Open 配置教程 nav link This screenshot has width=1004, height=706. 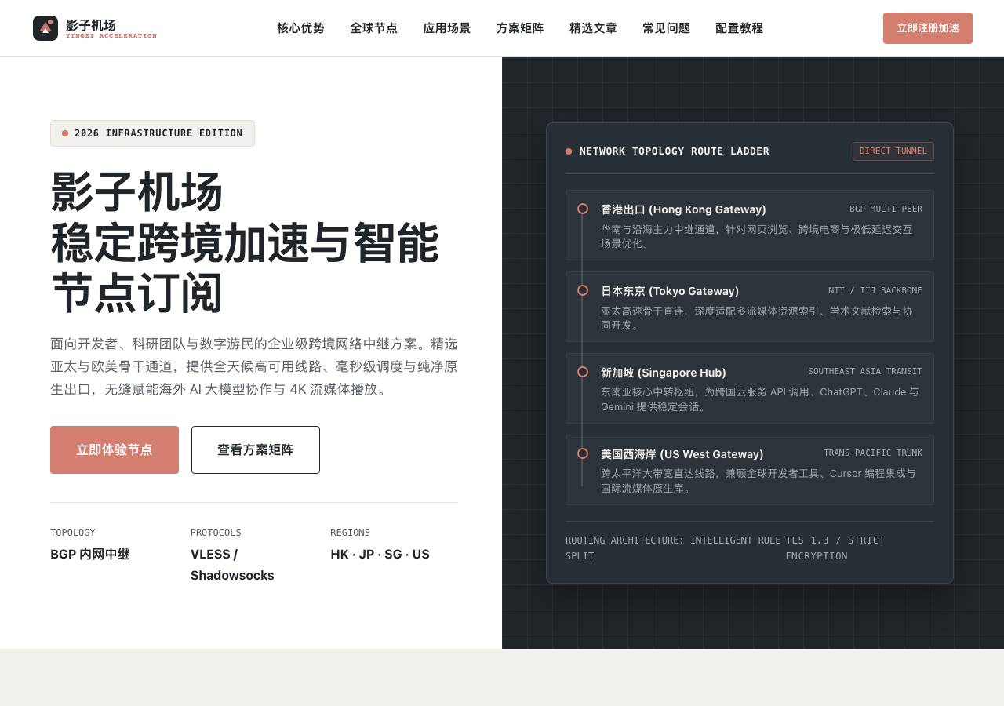tap(740, 28)
